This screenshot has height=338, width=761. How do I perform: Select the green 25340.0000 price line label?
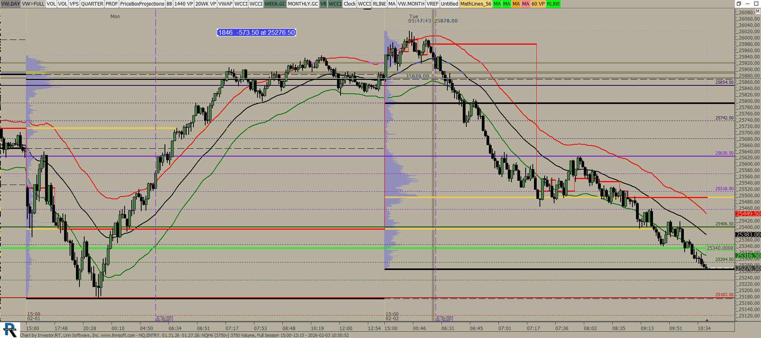click(719, 248)
